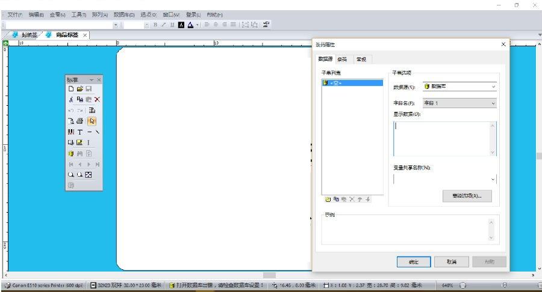The width and height of the screenshot is (542, 292).
Task: Select the Text (T) tool
Action: click(80, 132)
